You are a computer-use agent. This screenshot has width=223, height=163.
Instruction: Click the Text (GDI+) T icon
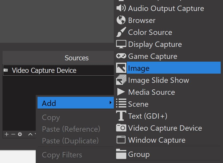click(121, 116)
